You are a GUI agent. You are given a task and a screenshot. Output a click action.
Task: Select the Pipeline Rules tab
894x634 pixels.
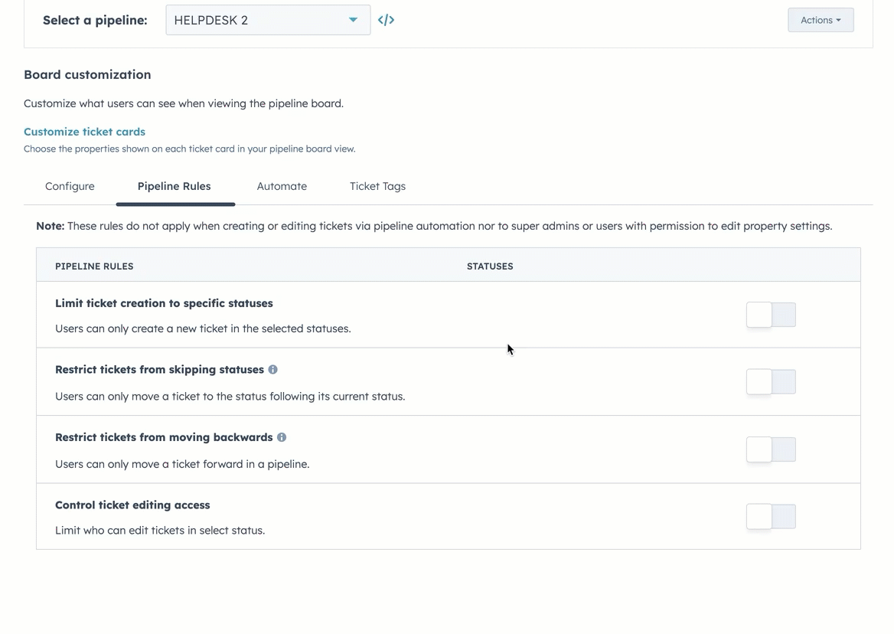pos(175,186)
